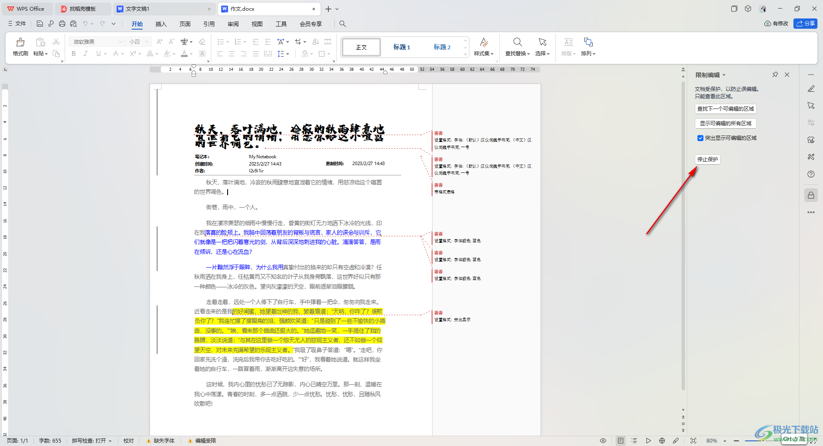823x446 pixels.
Task: Click the pen icon in right sidebar
Action: [x=811, y=89]
